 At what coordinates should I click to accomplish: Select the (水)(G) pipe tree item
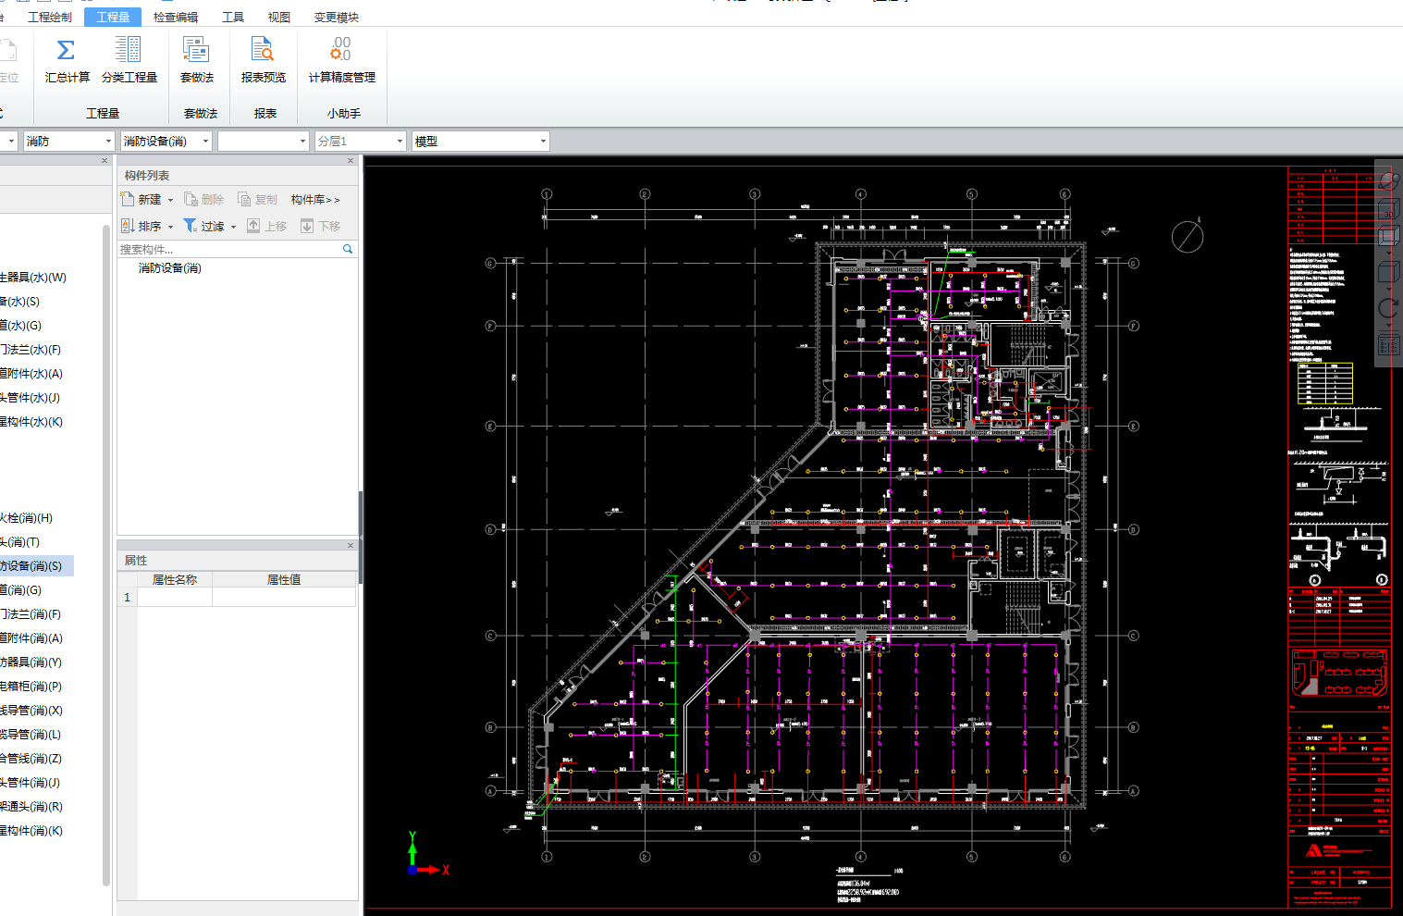[20, 326]
